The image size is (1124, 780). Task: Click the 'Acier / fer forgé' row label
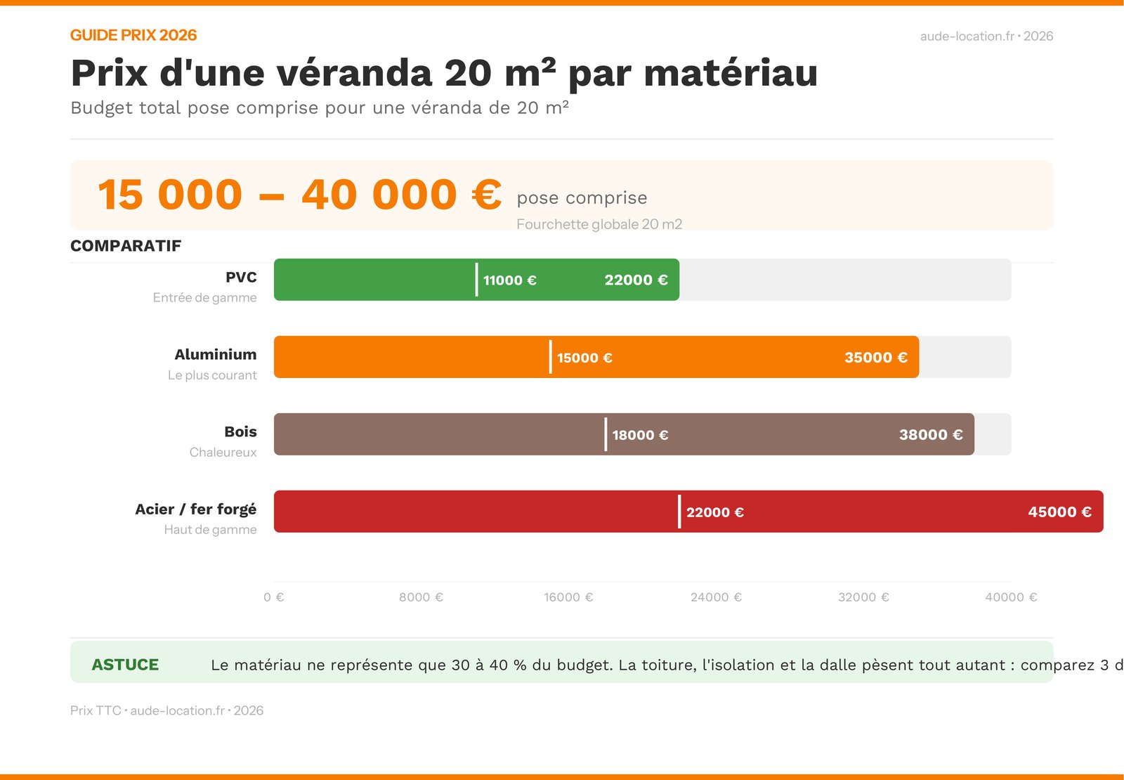(x=196, y=509)
